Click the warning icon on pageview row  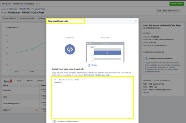(x=36, y=110)
